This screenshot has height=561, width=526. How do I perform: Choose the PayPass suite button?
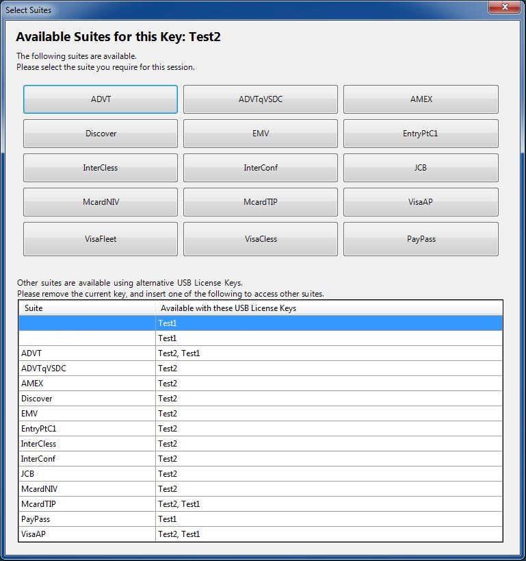pyautogui.click(x=421, y=239)
